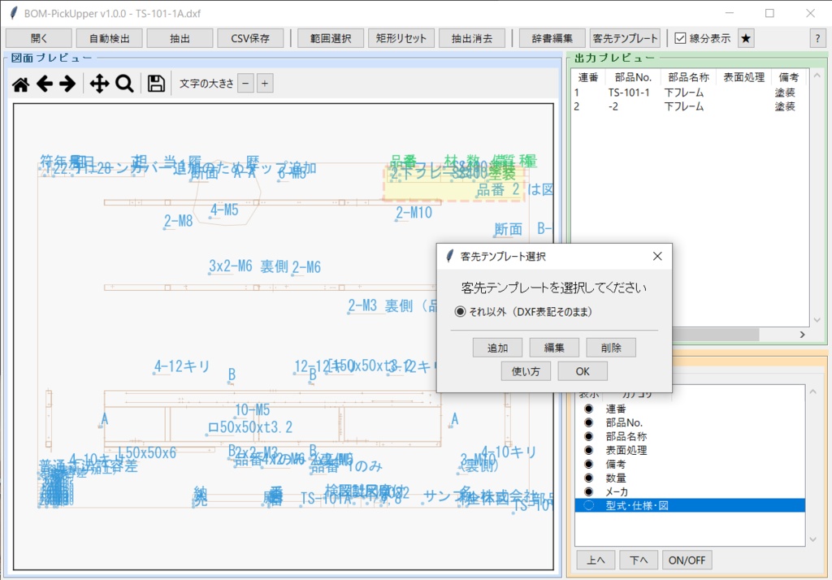
Task: Toggle visibility of 表面処理 column
Action: click(x=588, y=450)
